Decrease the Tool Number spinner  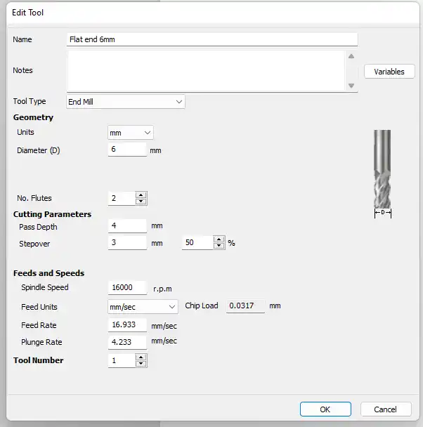coord(141,364)
